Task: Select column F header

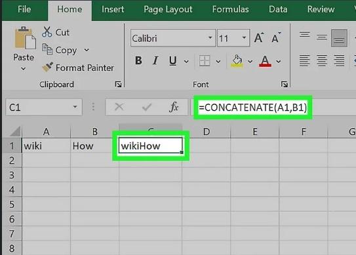Action: click(304, 132)
